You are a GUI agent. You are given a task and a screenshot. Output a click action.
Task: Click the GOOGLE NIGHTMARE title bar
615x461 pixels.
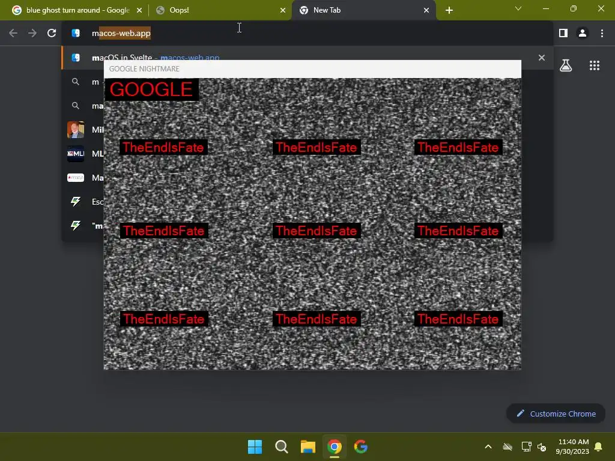point(312,69)
